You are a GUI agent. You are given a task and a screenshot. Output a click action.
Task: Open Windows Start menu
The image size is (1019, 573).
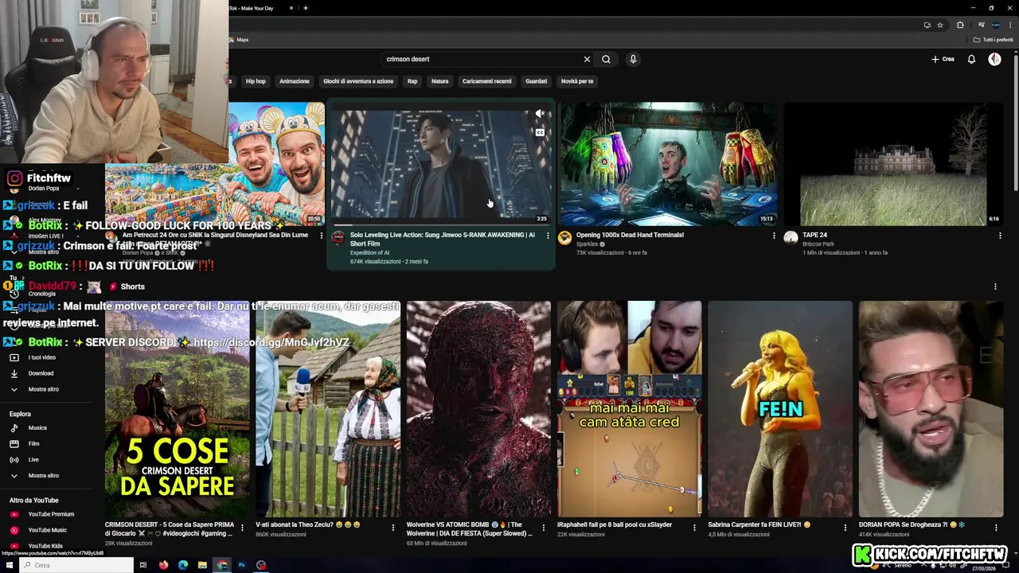10,565
